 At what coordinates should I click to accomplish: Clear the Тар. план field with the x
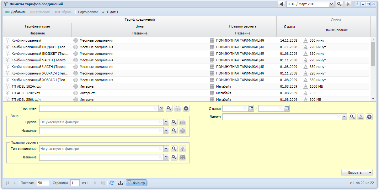coord(155,108)
